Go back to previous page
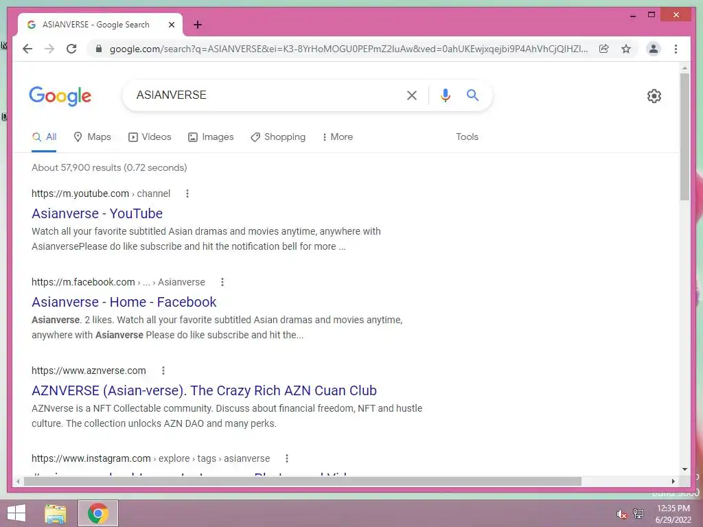Image resolution: width=703 pixels, height=527 pixels. pyautogui.click(x=27, y=49)
